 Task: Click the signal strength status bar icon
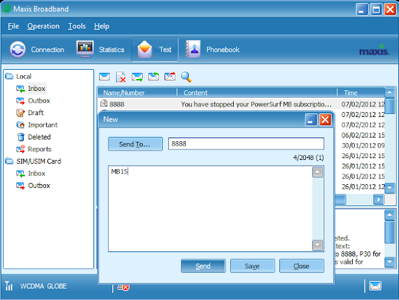click(9, 286)
